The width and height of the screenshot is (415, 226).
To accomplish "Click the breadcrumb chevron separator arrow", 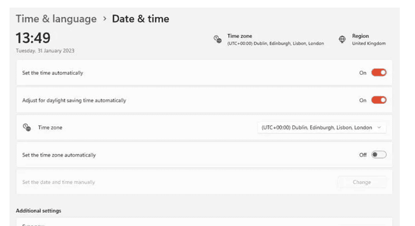I will click(x=104, y=19).
